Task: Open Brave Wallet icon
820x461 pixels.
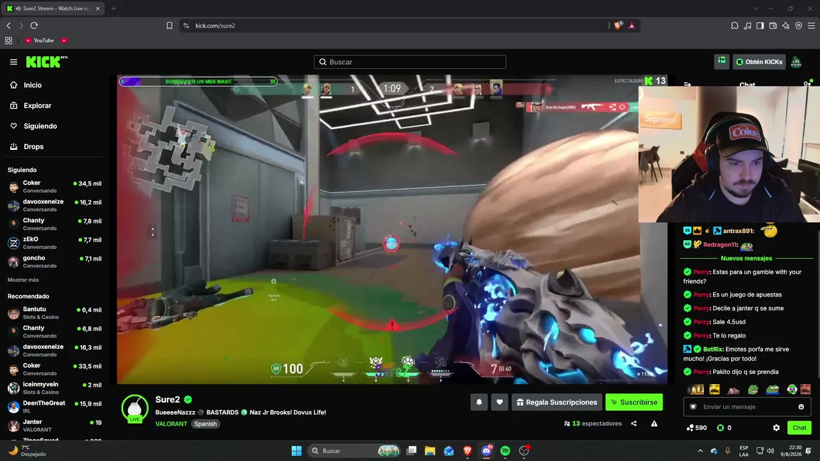Action: 773,26
